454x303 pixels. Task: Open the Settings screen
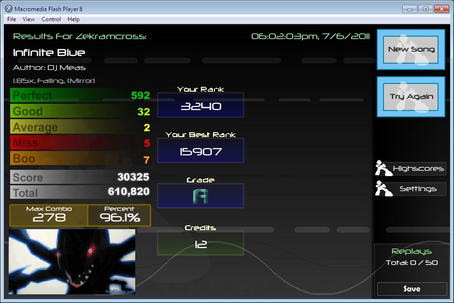418,189
